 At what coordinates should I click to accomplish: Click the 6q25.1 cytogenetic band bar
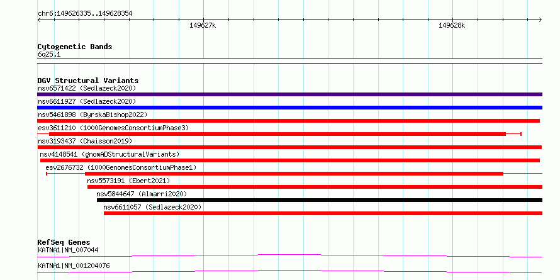point(289,61)
